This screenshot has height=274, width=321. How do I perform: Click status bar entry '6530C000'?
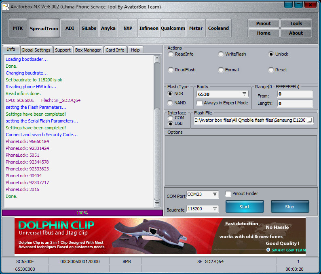(x=25, y=269)
